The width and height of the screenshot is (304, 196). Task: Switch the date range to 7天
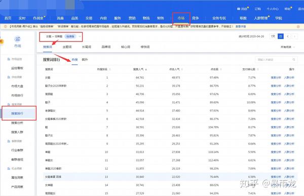(x=273, y=36)
